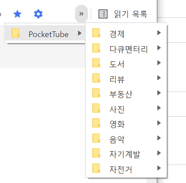Click the folder icon beside 리뷰
186x183 pixels.
pyautogui.click(x=96, y=78)
